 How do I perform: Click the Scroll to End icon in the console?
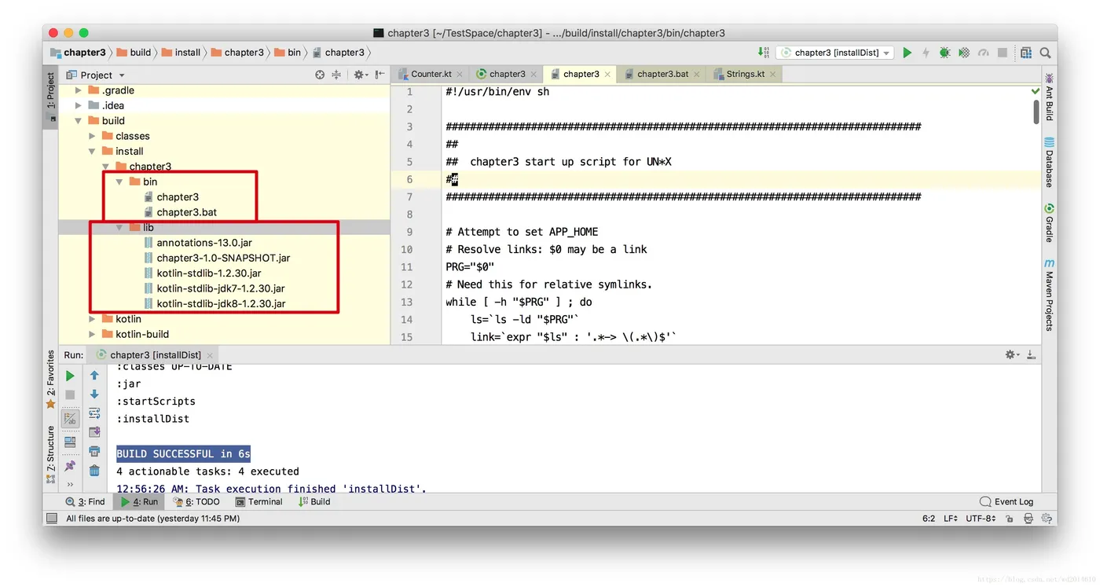click(x=94, y=432)
